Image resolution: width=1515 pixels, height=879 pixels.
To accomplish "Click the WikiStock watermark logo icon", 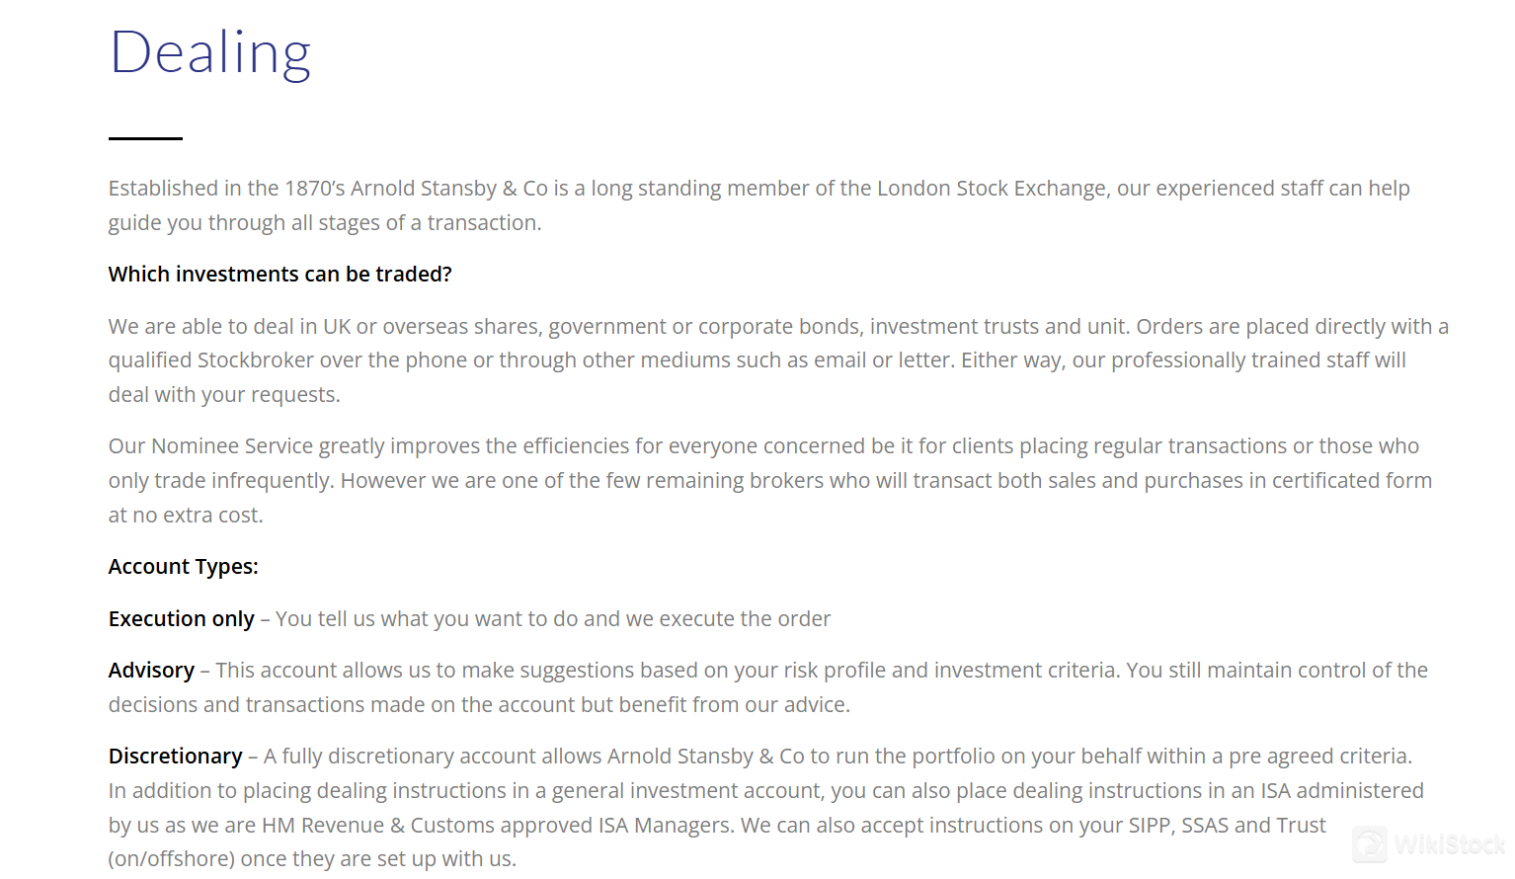I will 1370,844.
